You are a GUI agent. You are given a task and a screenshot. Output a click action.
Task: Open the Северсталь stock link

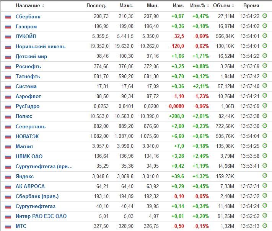[31, 126]
